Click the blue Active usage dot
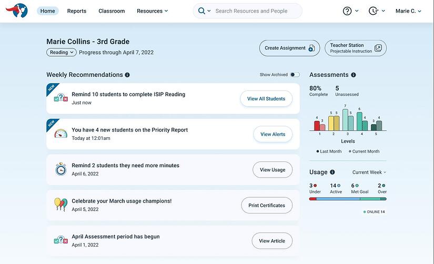The image size is (434, 264). click(x=339, y=186)
